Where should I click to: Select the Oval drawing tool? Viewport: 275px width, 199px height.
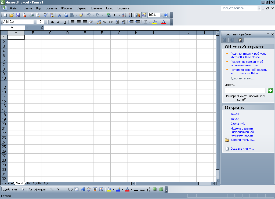(x=70, y=189)
